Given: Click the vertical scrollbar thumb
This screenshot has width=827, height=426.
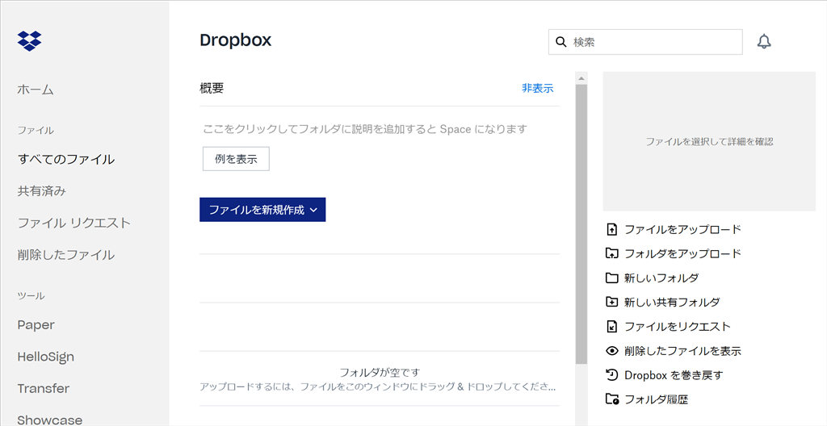Looking at the screenshot, I should pyautogui.click(x=581, y=224).
